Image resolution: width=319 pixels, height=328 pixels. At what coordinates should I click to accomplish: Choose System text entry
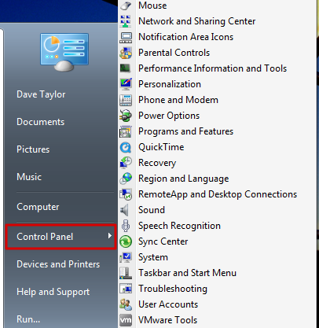(x=153, y=257)
